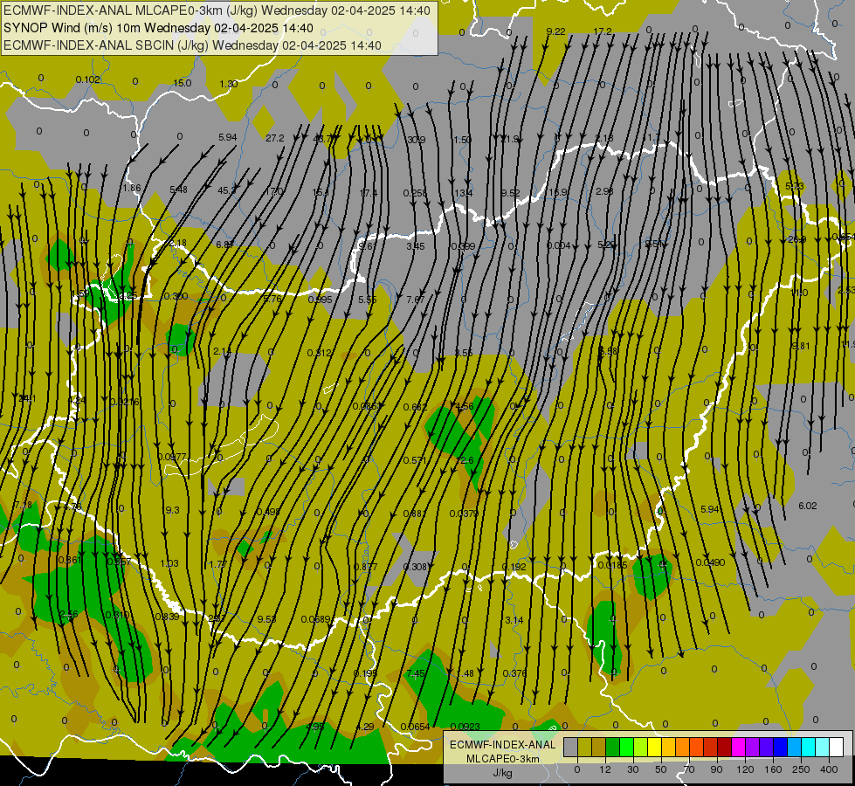This screenshot has width=855, height=786.
Task: Click the map value 3.45
Action: [416, 246]
